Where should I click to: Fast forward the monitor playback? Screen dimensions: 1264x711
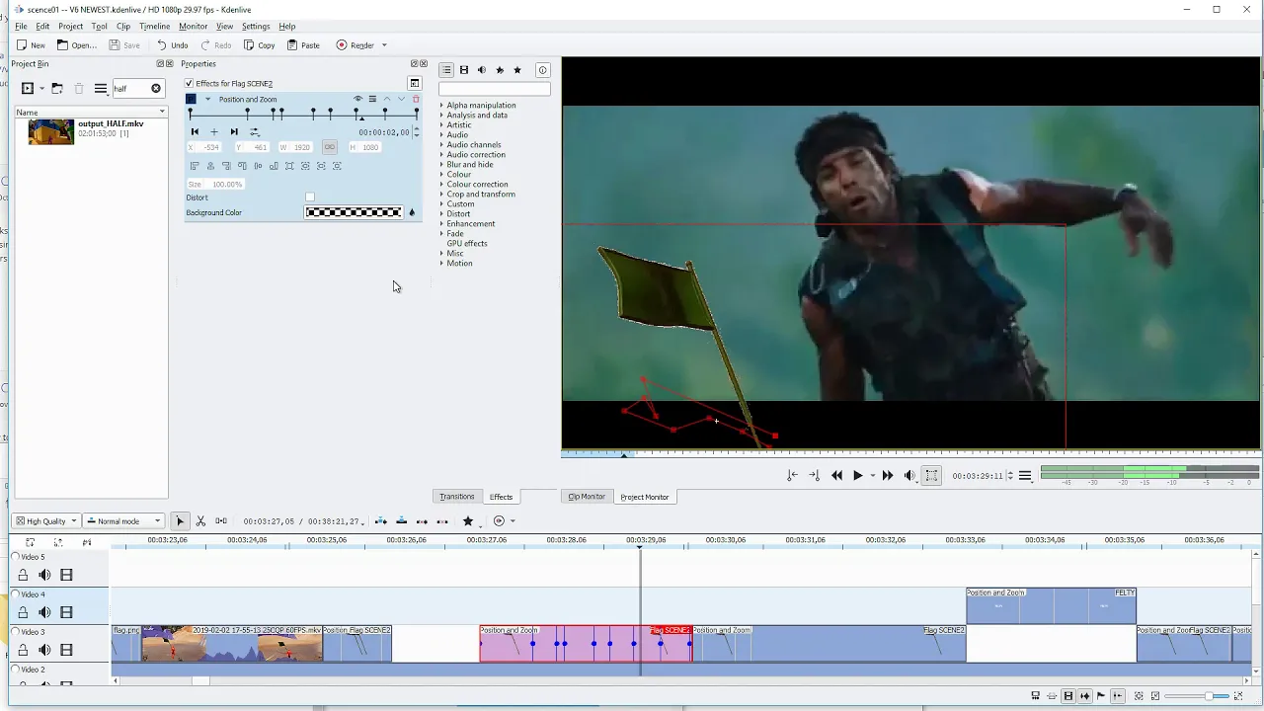pos(887,476)
